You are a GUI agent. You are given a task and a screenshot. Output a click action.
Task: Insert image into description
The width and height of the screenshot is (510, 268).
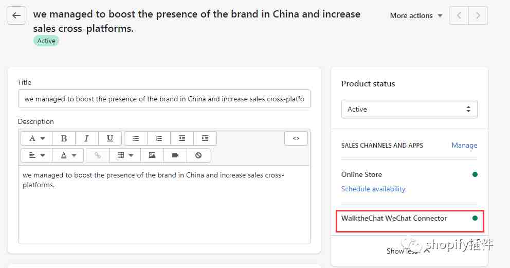152,155
